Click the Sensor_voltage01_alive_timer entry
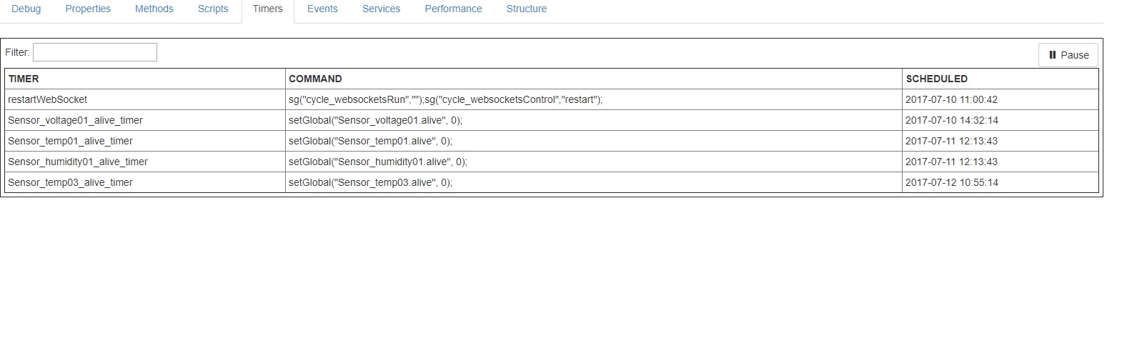1122x356 pixels. coord(75,120)
